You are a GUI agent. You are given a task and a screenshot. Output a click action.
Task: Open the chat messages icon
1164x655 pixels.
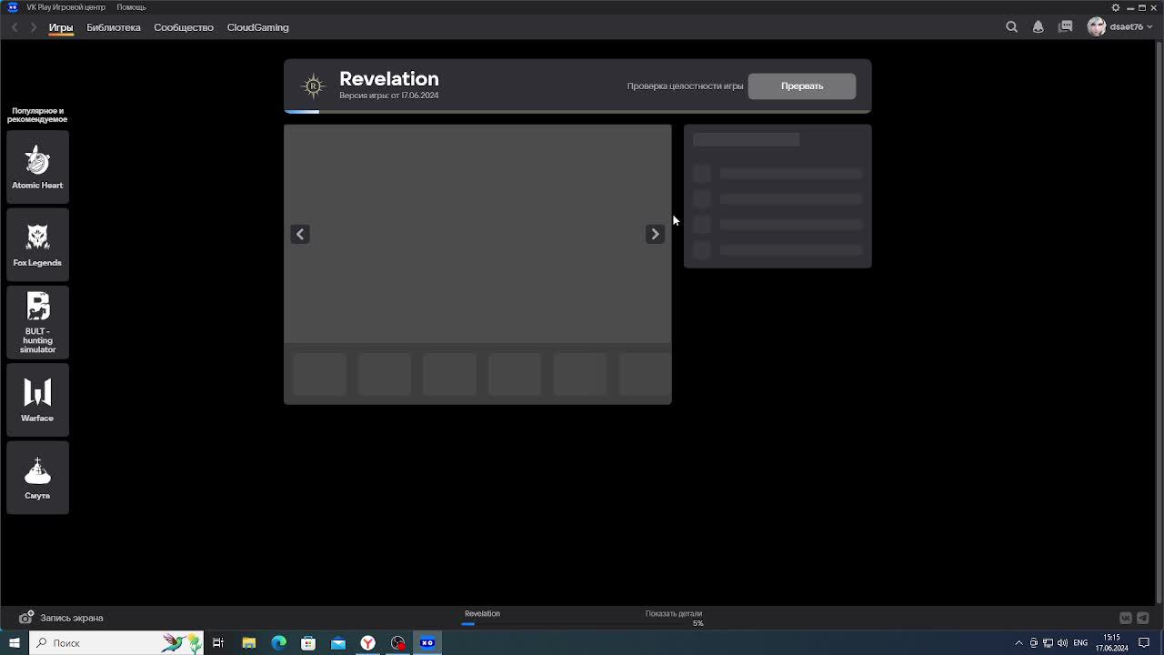(x=1065, y=27)
